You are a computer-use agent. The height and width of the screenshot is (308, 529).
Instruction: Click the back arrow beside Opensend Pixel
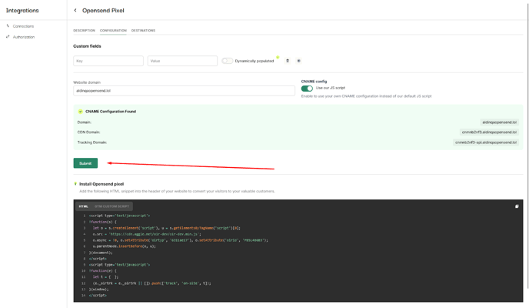coord(75,11)
